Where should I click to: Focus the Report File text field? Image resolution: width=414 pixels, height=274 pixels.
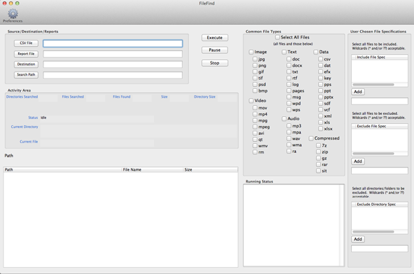coord(112,54)
